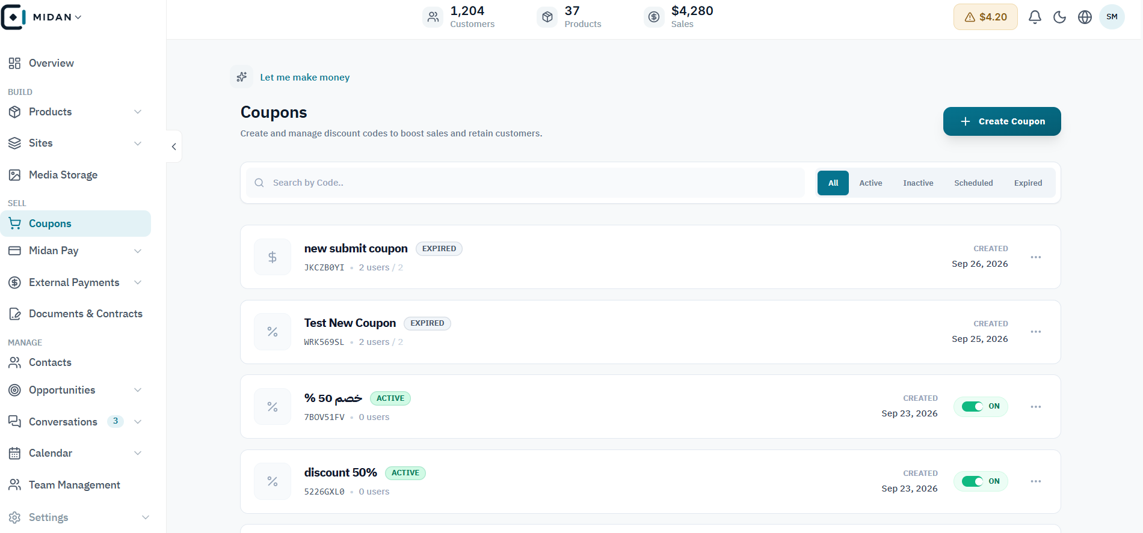Open Team Management in sidebar
This screenshot has width=1143, height=533.
(x=75, y=485)
